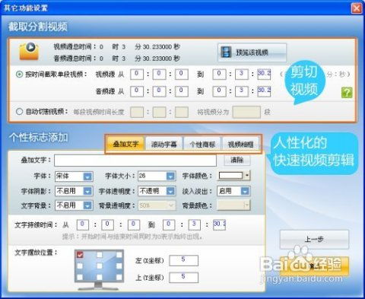Viewport: 365px width, 299px height.
Task: Click the orange video folder icon
Action: [x=29, y=52]
